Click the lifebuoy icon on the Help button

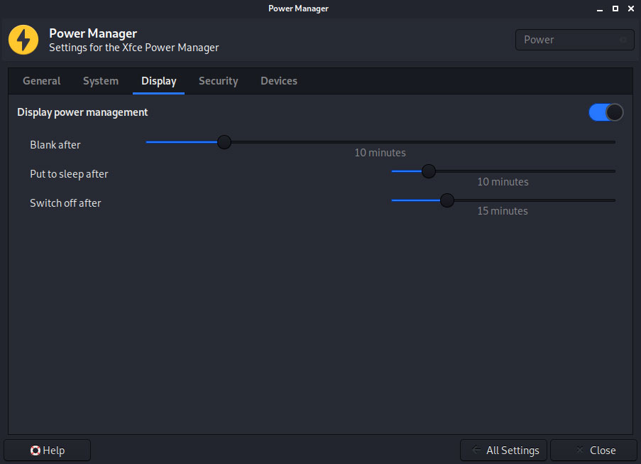35,450
